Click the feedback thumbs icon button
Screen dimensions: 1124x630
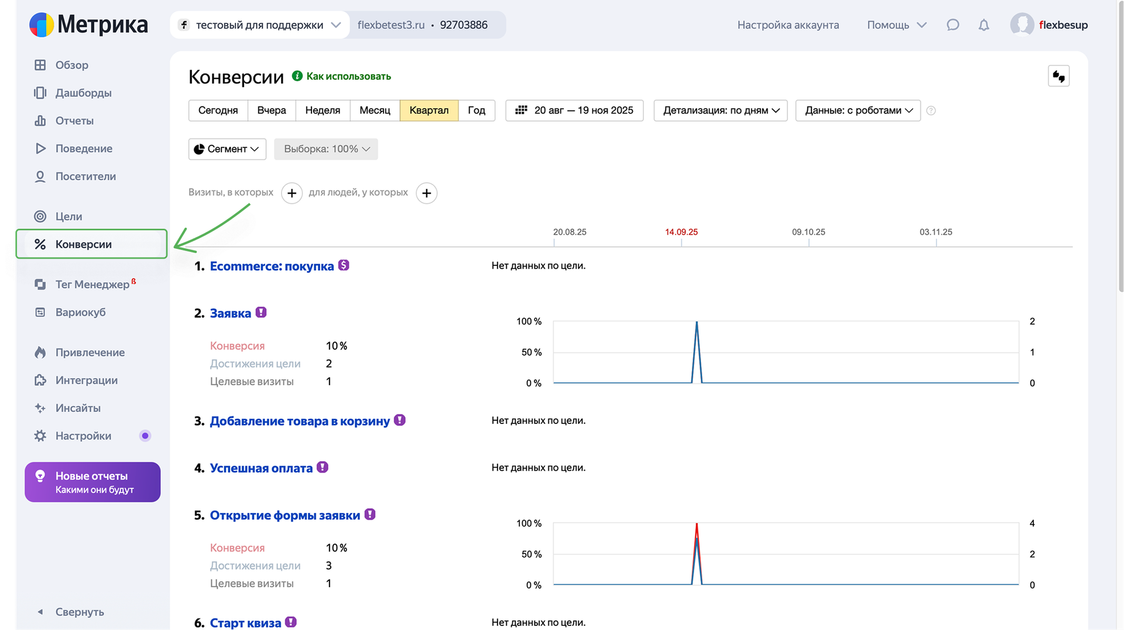click(1058, 76)
